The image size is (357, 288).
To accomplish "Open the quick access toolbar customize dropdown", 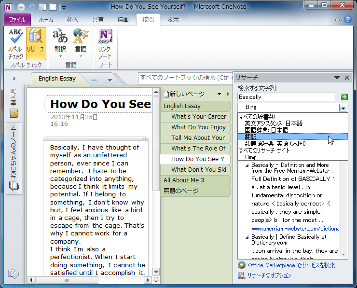I will point(64,8).
